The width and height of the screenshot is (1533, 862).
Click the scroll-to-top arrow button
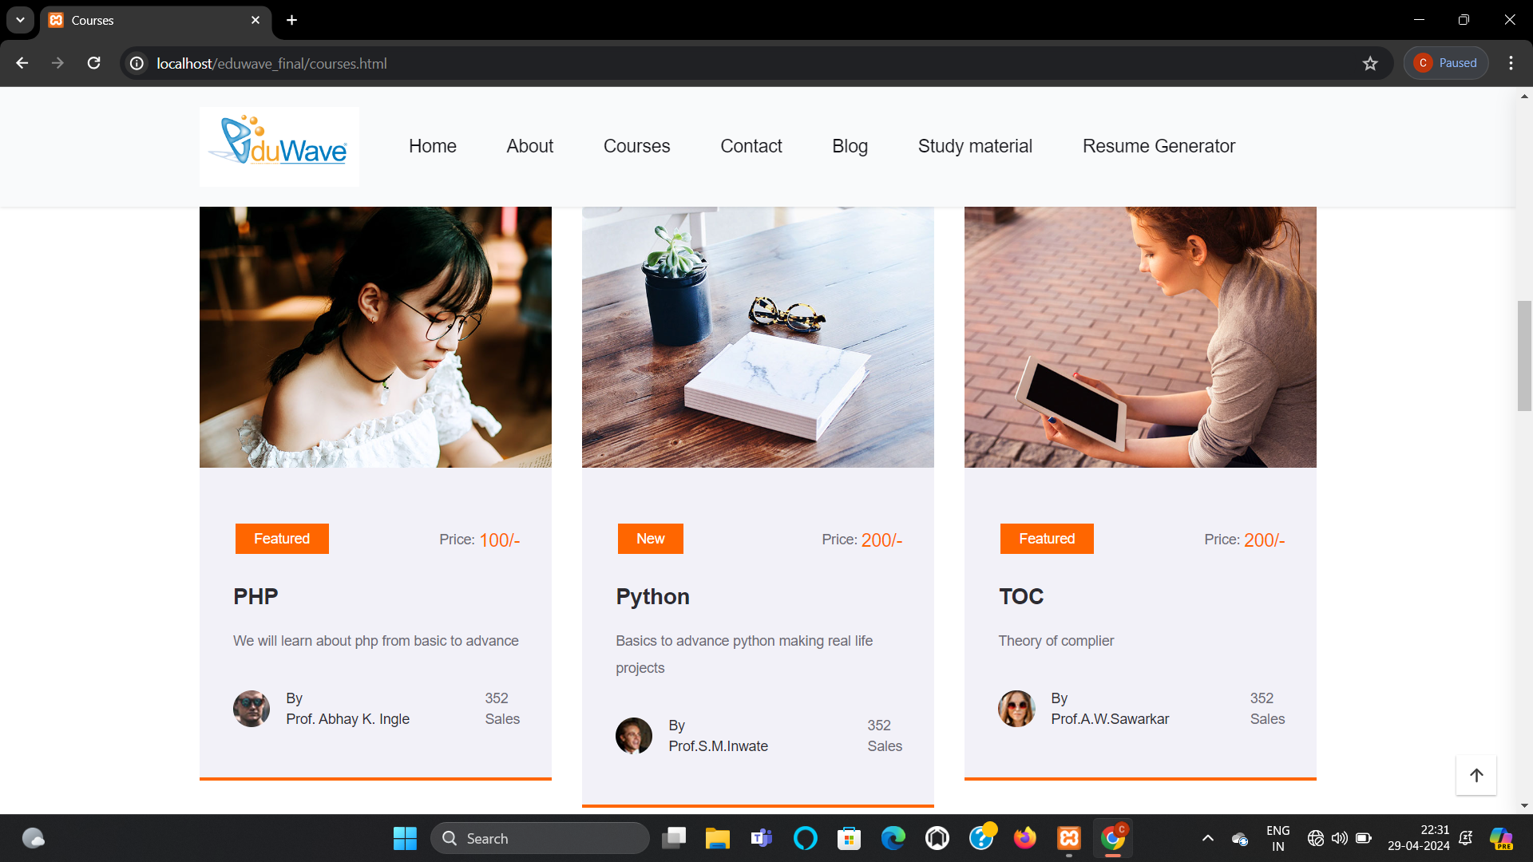pyautogui.click(x=1476, y=775)
